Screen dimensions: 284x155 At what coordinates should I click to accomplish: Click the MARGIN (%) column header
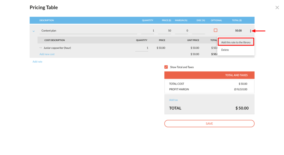coord(181,20)
